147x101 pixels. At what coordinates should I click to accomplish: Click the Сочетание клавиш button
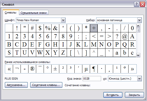click(46, 85)
